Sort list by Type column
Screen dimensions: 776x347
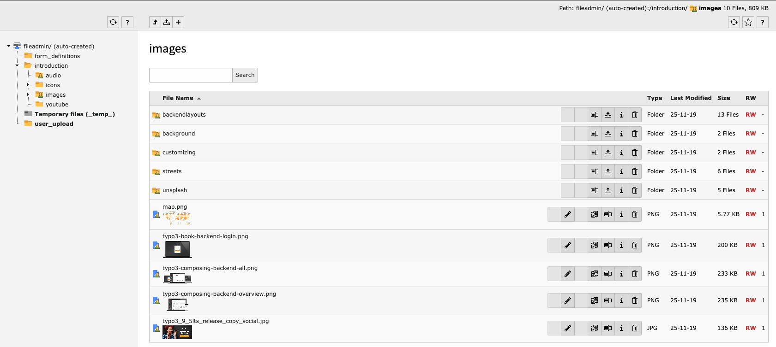click(655, 98)
